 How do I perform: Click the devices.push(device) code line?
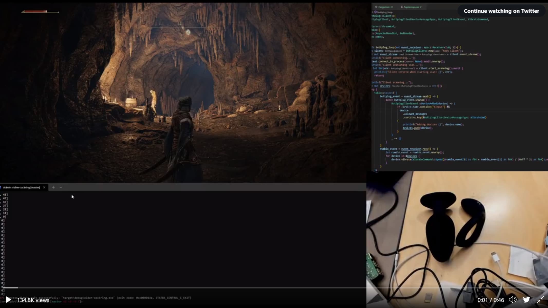pyautogui.click(x=417, y=128)
